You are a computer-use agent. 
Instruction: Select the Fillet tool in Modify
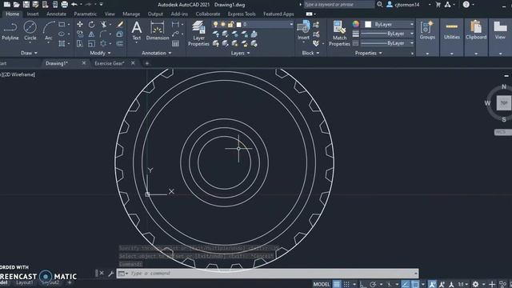(x=103, y=34)
